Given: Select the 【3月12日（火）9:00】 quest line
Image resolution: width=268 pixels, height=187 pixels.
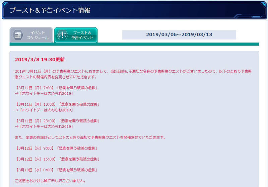Looking at the screenshot, I should 57,148.
